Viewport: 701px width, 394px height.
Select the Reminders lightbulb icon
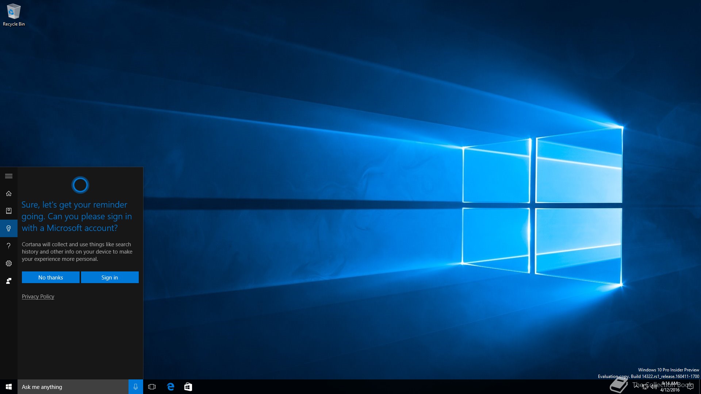pyautogui.click(x=9, y=228)
